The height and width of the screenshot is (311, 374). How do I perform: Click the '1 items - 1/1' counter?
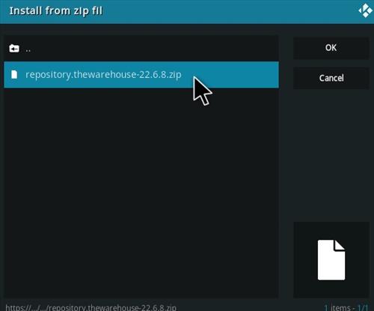pyautogui.click(x=346, y=307)
